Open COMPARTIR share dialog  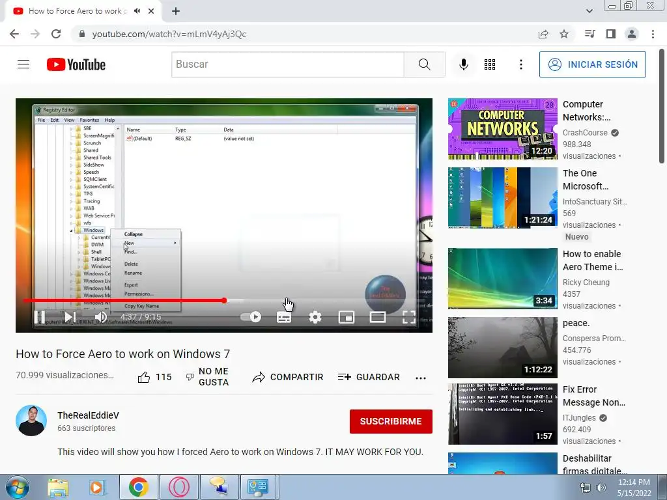287,377
